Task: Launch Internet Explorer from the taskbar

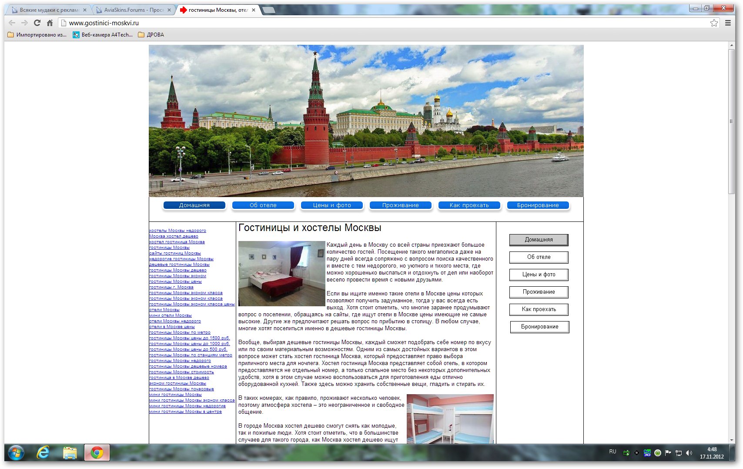Action: click(x=43, y=453)
